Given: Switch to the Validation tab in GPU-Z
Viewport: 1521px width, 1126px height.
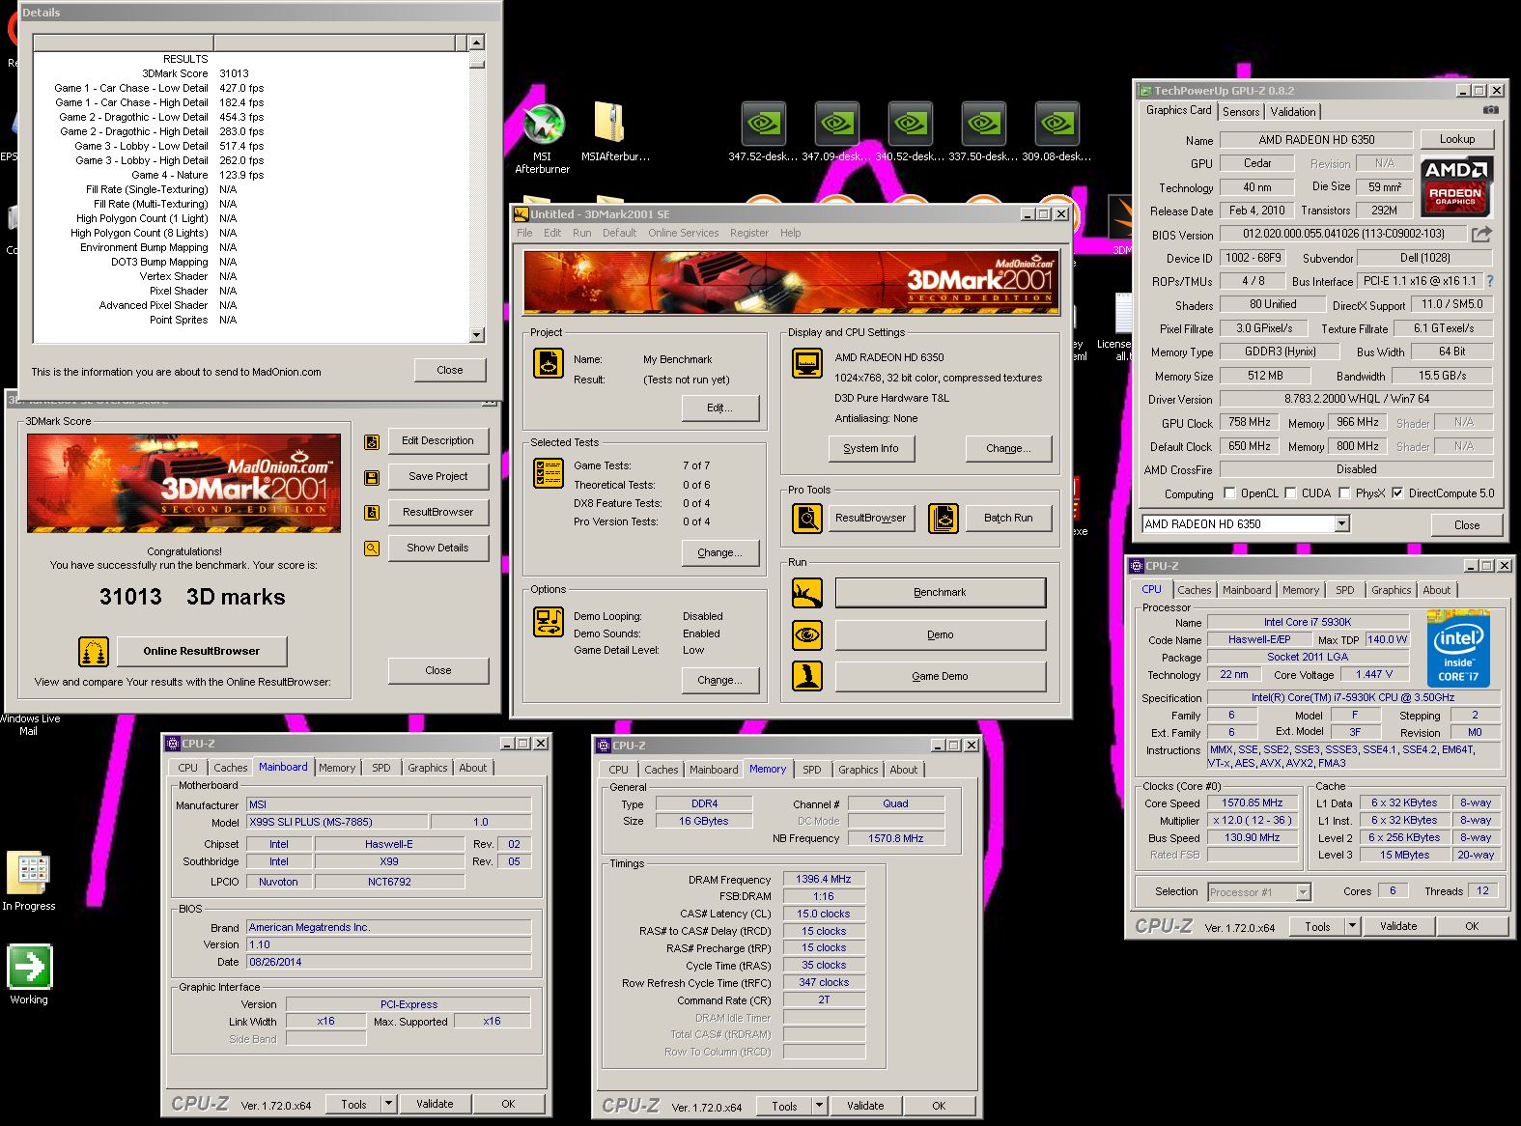Looking at the screenshot, I should 1293,112.
